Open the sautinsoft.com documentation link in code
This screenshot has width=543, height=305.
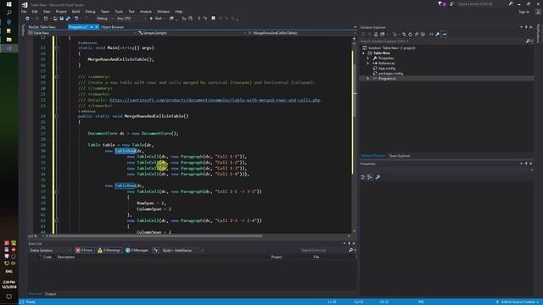click(x=215, y=100)
